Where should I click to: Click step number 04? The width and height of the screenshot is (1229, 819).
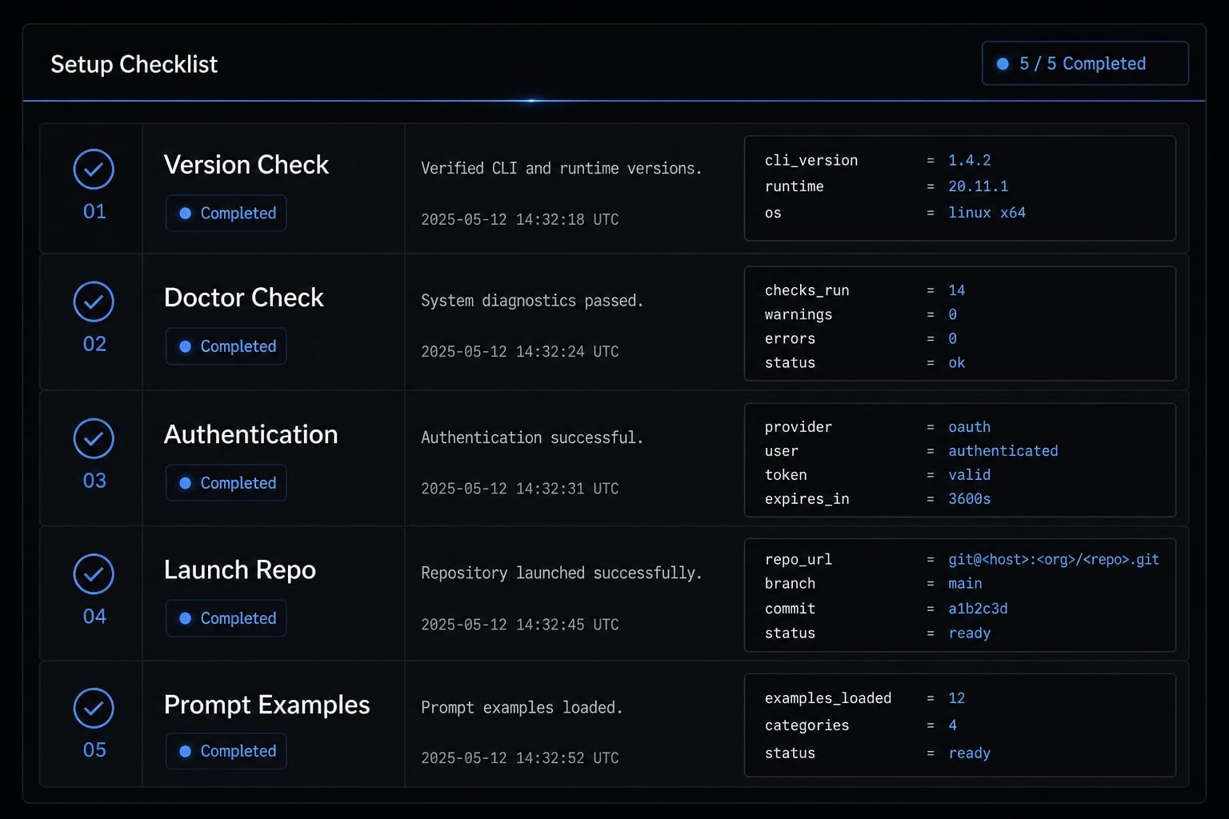94,617
